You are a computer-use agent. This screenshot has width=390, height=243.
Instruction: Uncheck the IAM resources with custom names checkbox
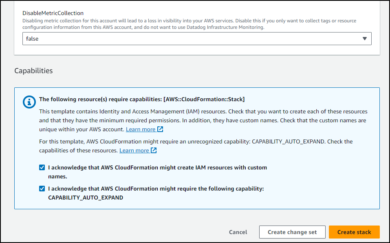coord(42,167)
